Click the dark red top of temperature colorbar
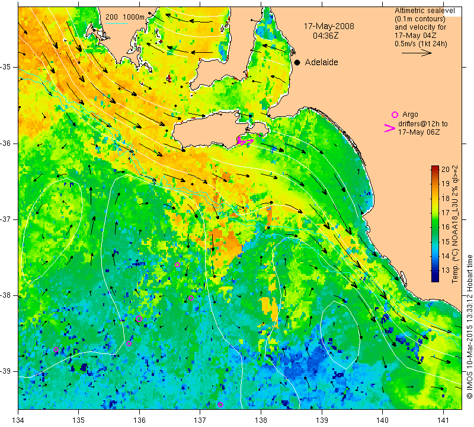Image resolution: width=474 pixels, height=427 pixels. click(435, 168)
